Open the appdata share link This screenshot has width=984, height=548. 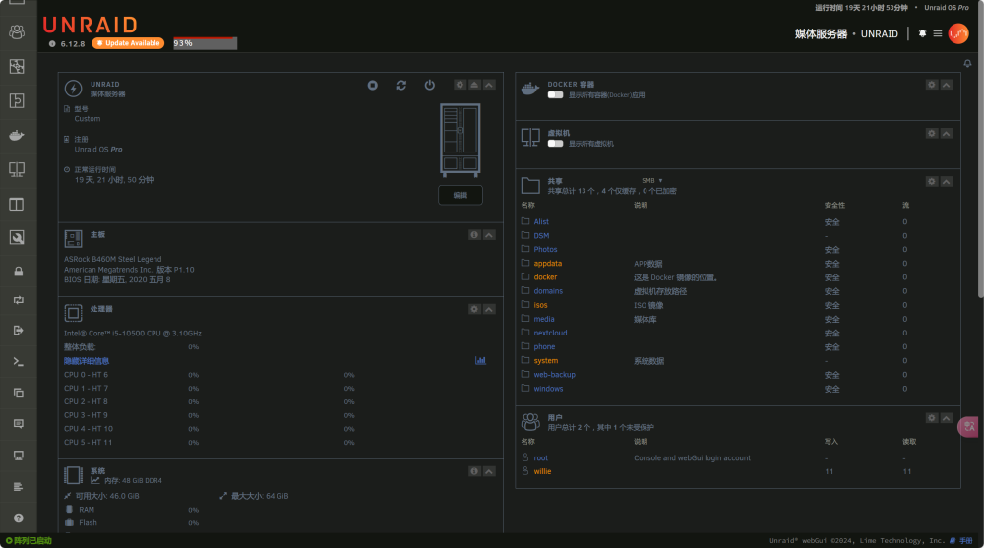pyautogui.click(x=548, y=263)
